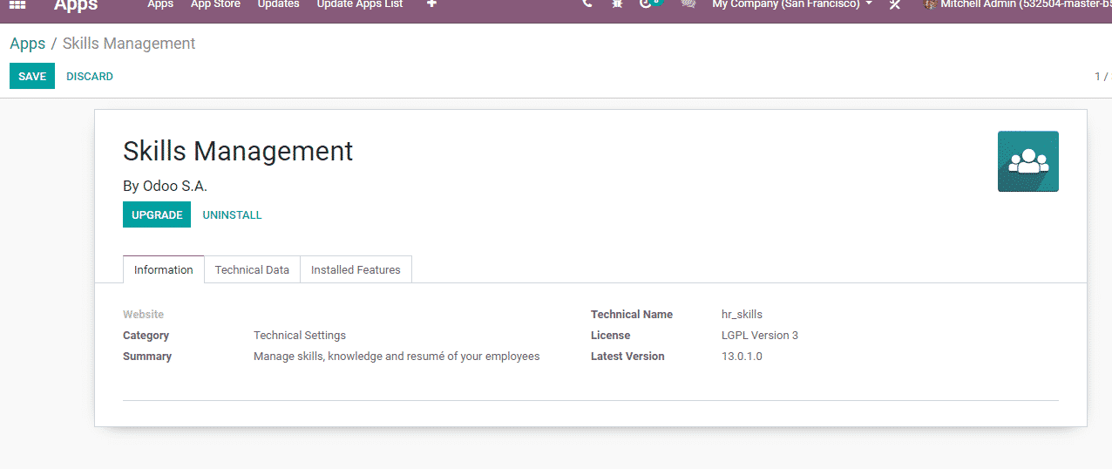This screenshot has width=1112, height=469.
Task: Open the activities clock icon
Action: tap(647, 4)
